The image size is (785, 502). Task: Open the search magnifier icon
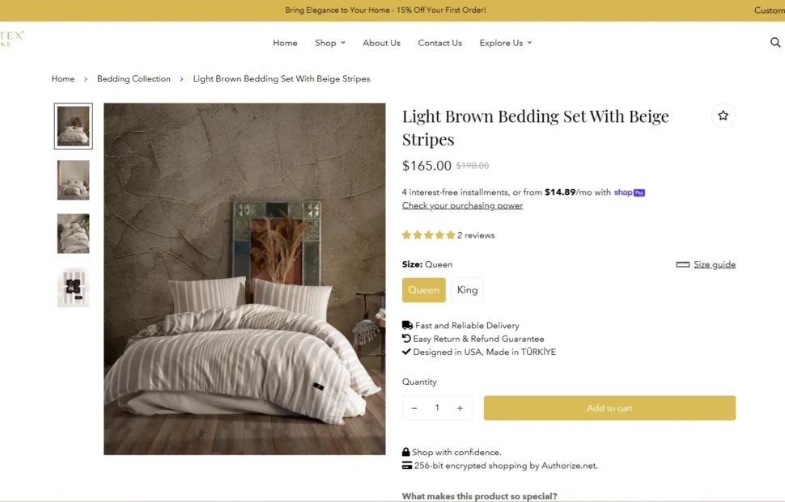click(x=774, y=43)
